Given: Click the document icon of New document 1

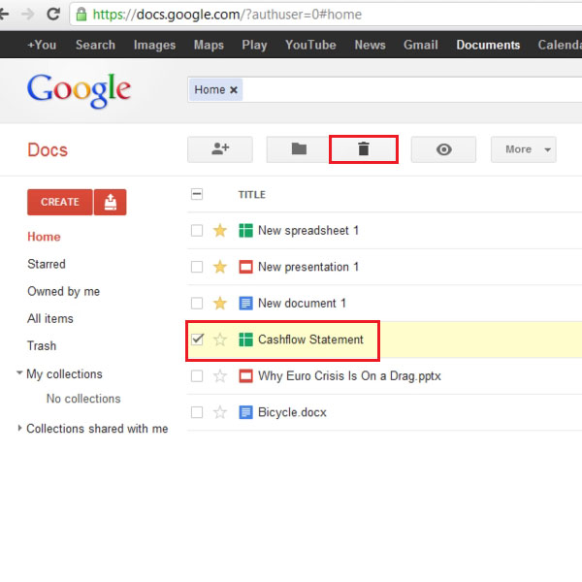Looking at the screenshot, I should click(x=245, y=303).
